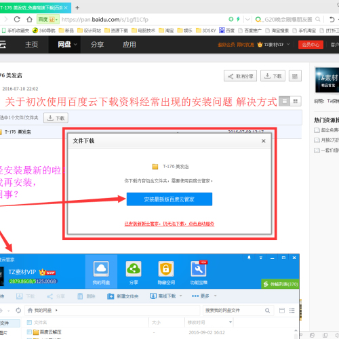Click the top-right 下载 button
The image size is (339, 339).
point(273,76)
